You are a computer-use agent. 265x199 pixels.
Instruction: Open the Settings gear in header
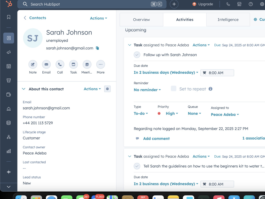pos(262,4)
